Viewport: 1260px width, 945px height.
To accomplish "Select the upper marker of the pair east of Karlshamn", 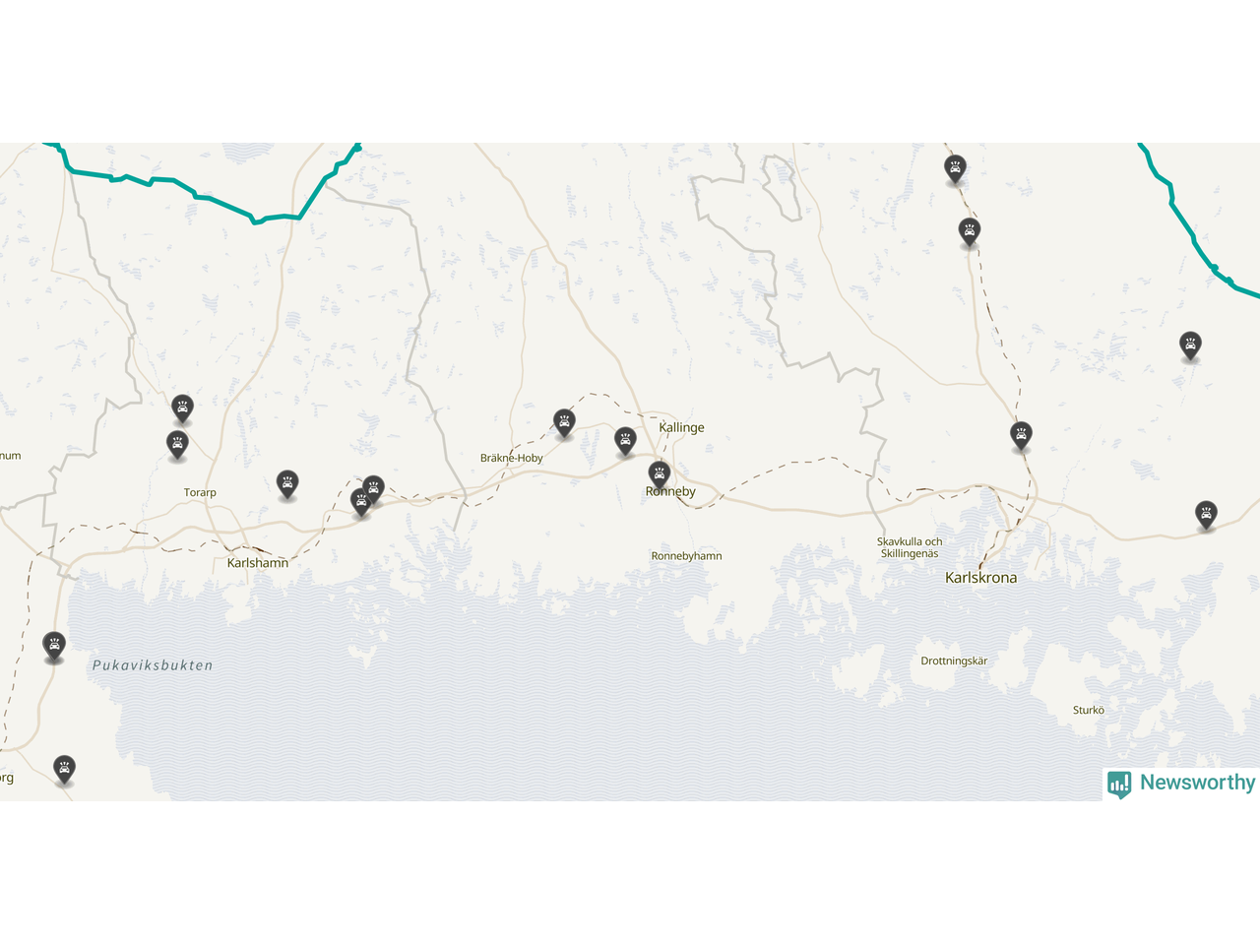I will click(373, 488).
